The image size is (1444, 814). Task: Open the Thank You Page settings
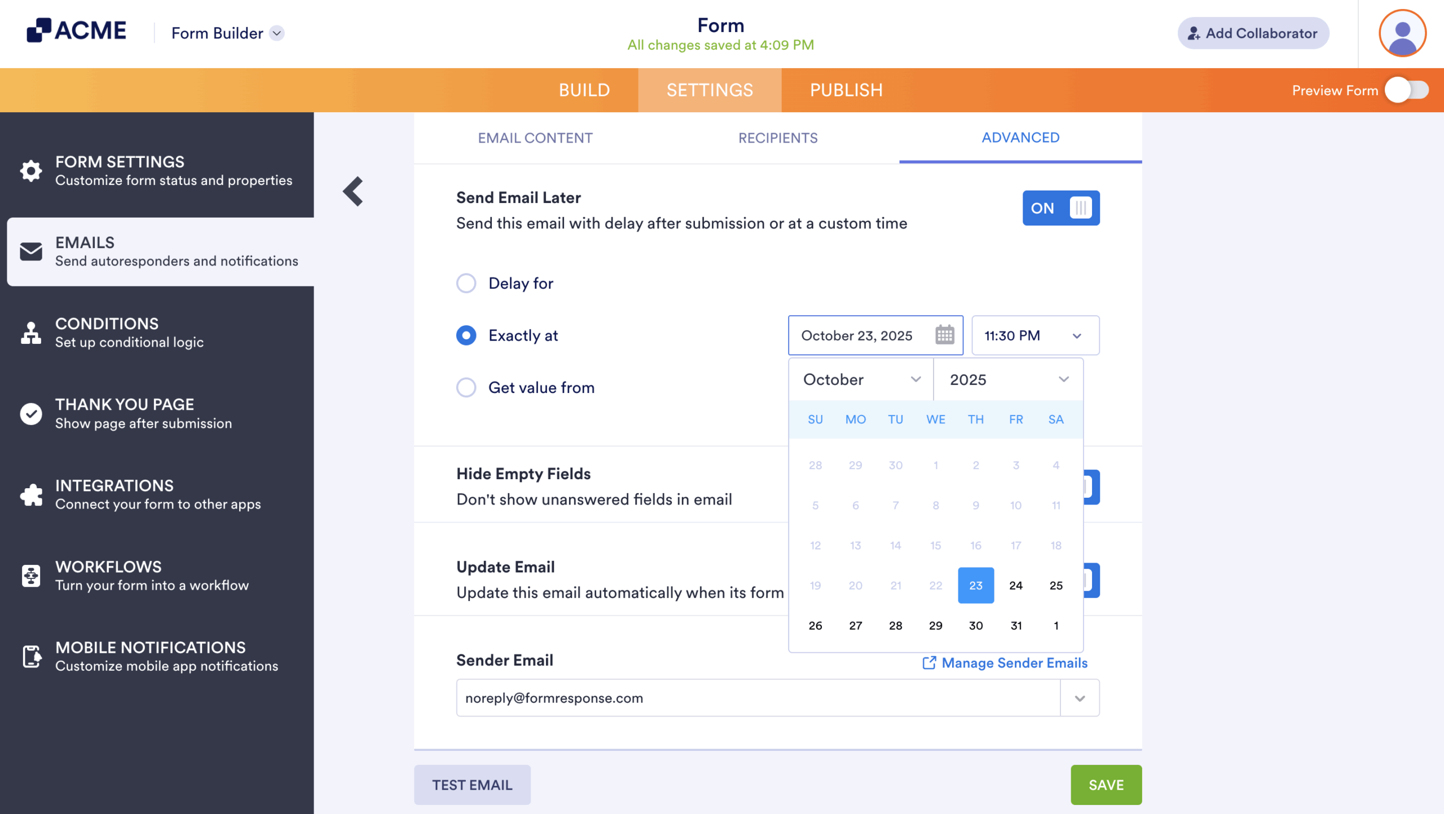click(x=124, y=412)
